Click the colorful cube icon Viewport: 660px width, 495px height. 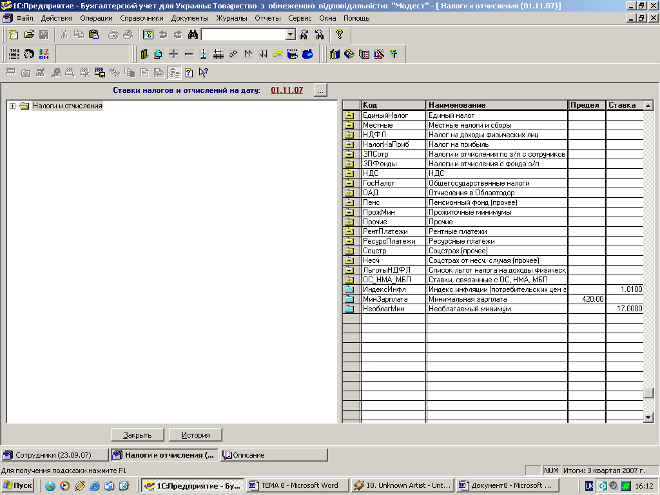click(349, 54)
